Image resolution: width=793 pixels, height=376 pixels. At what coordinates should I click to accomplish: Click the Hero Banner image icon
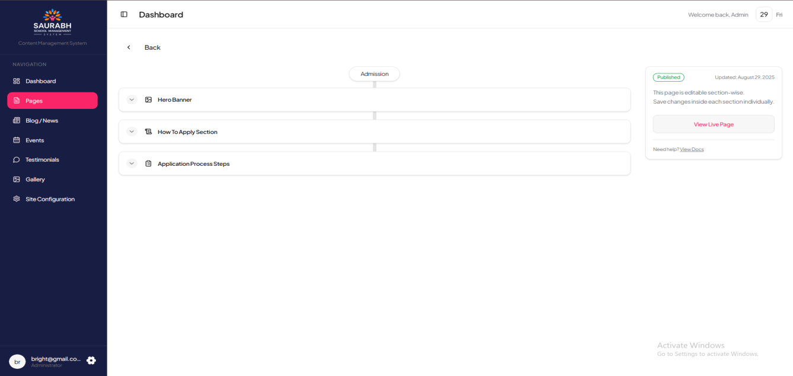pos(148,99)
